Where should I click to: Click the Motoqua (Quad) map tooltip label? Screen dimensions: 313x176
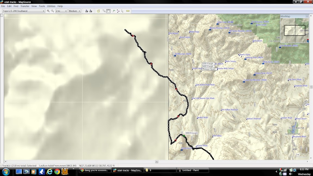coord(209,69)
